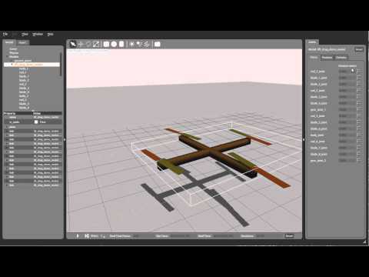Select Scene in the world tree
The image size is (369, 277).
[13, 49]
